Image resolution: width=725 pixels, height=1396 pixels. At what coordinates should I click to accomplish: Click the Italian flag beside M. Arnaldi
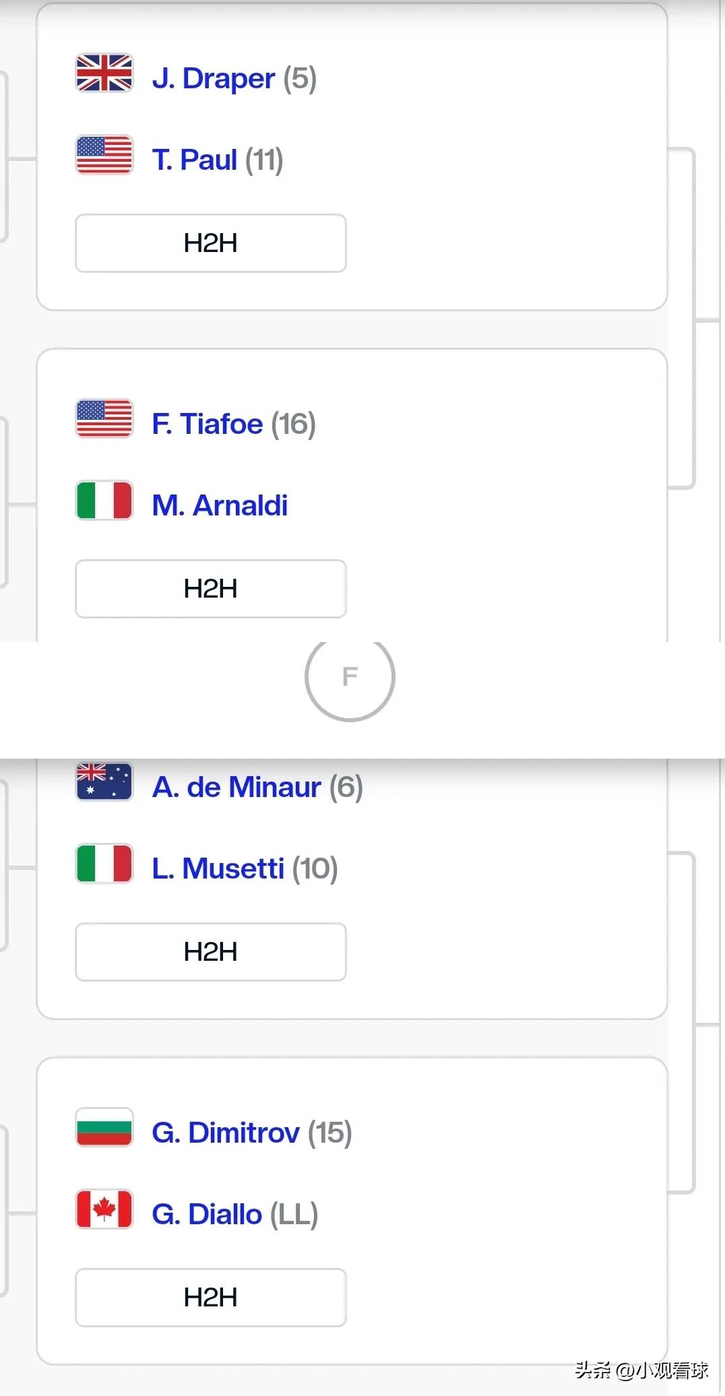tap(104, 500)
